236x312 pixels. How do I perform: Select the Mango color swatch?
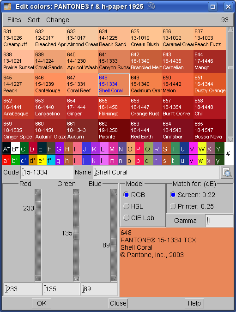(210, 61)
